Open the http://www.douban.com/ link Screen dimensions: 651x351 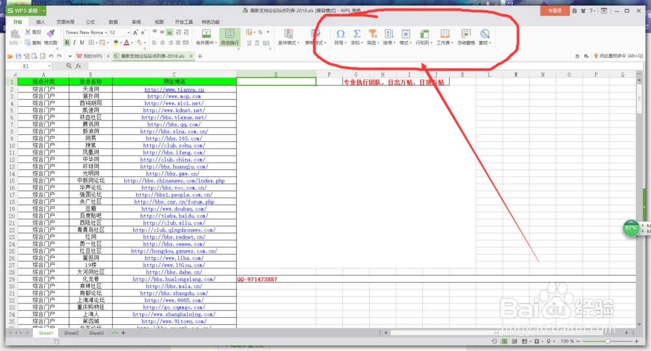tap(174, 209)
